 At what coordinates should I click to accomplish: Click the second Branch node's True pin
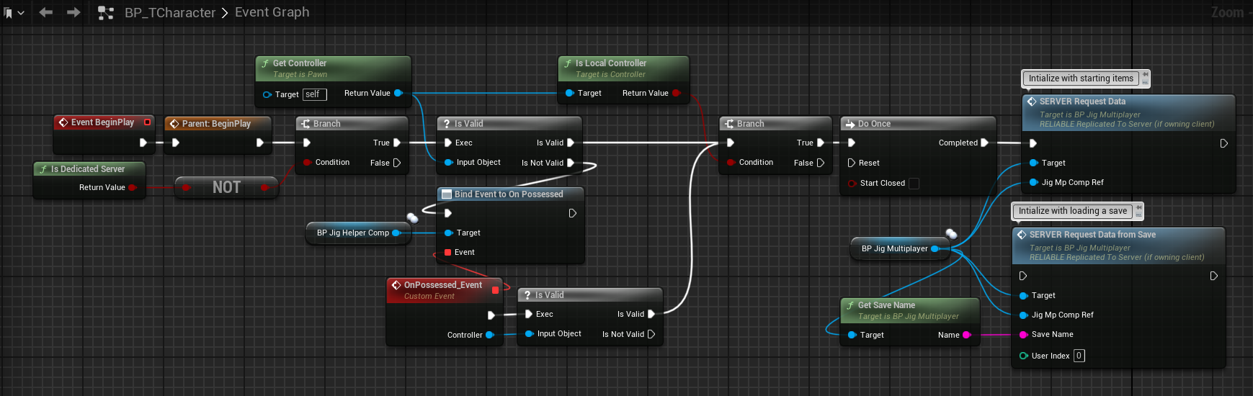(820, 143)
